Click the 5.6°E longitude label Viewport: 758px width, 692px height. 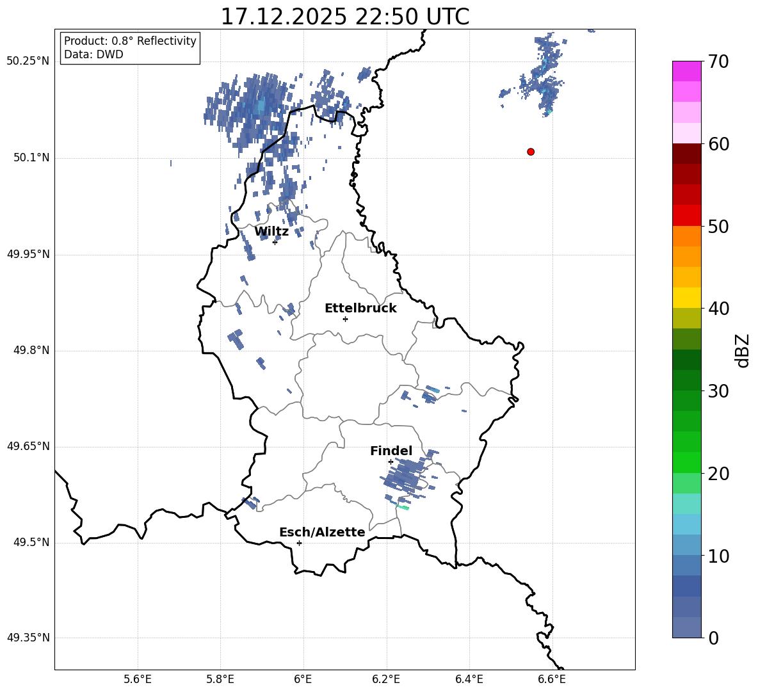pyautogui.click(x=138, y=679)
